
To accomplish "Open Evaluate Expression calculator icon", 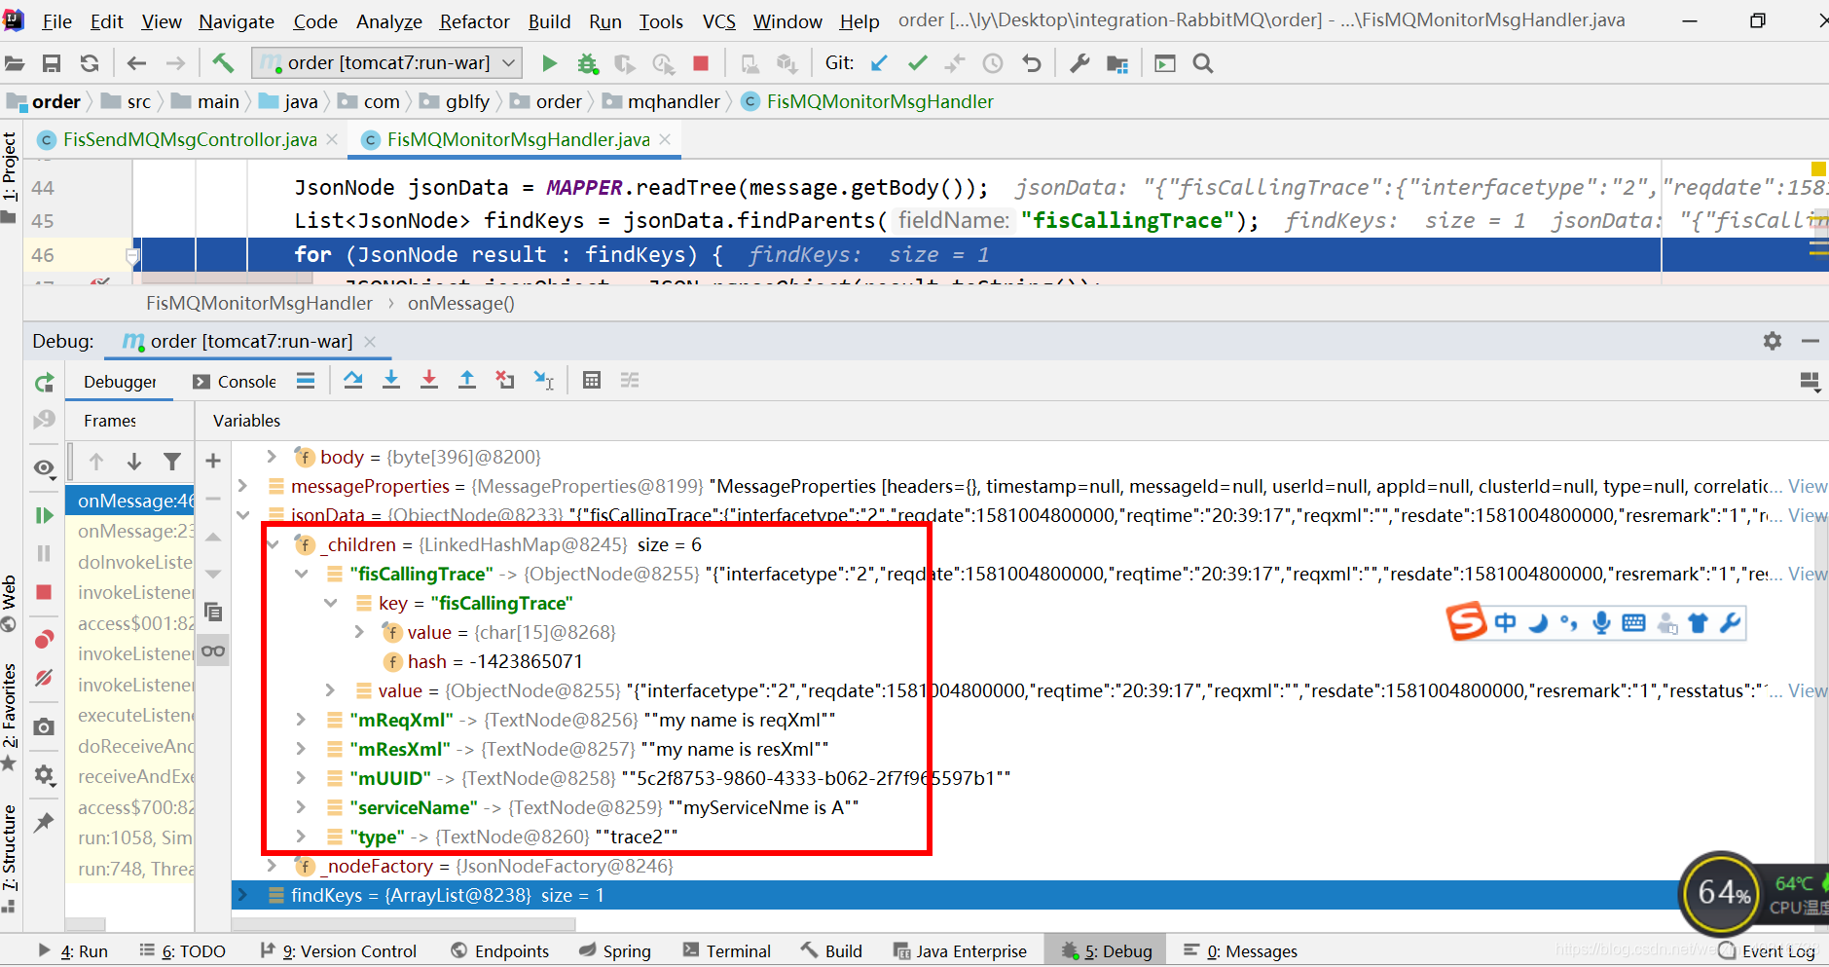I will point(592,380).
